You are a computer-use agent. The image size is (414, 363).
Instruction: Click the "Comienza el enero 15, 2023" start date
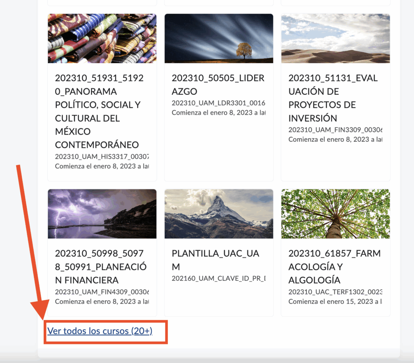335,302
